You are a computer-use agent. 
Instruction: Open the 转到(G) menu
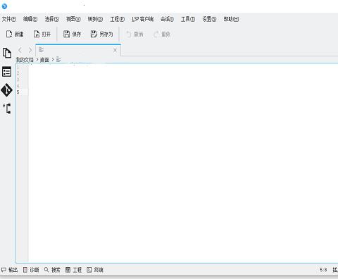(x=95, y=19)
